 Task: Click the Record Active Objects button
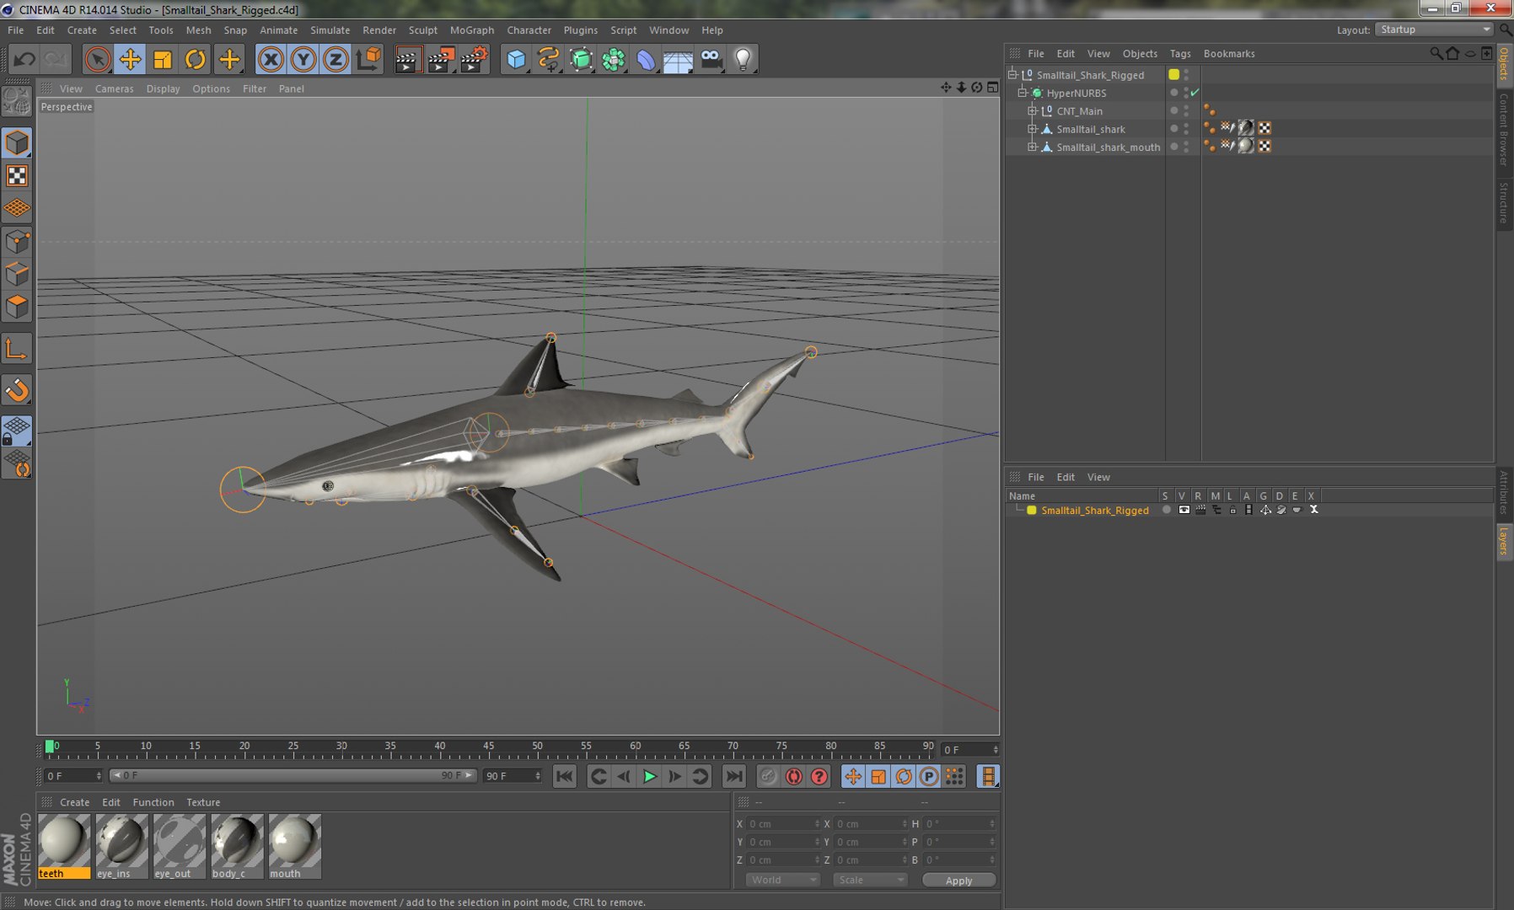(x=768, y=777)
